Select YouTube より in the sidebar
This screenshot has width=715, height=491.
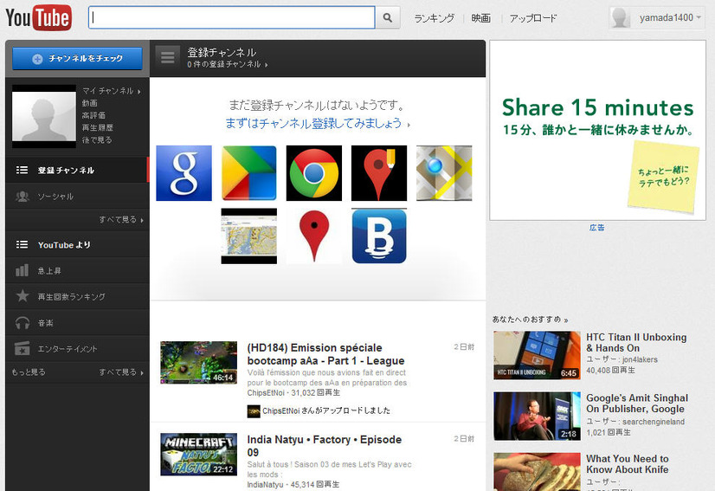tap(78, 245)
